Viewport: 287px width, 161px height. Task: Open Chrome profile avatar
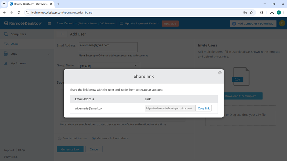tap(279, 13)
